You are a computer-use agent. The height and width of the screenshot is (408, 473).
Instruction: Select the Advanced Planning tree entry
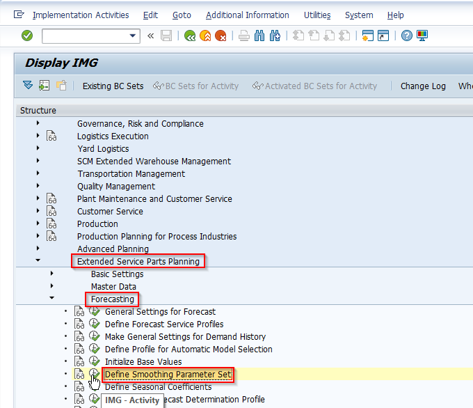tap(113, 249)
